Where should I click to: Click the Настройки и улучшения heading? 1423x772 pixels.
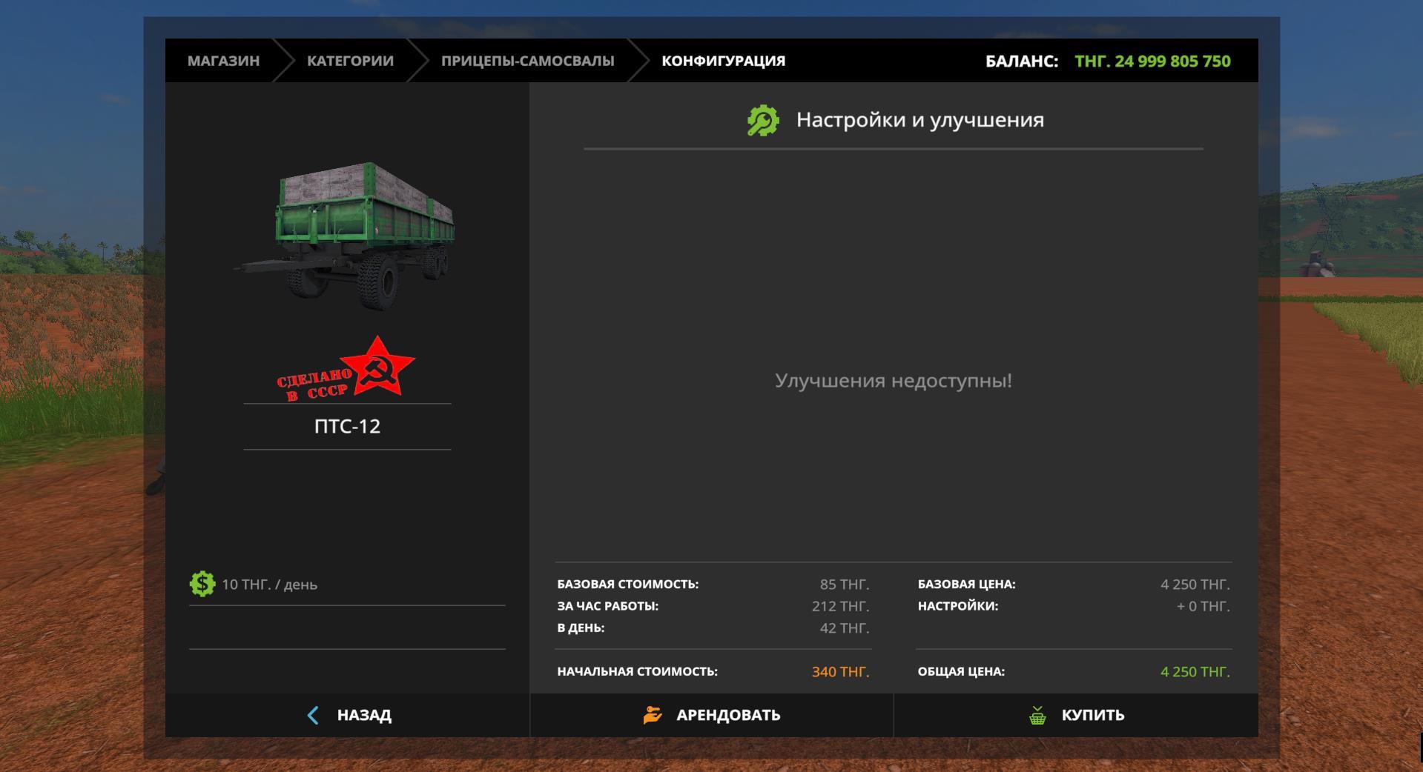tap(919, 120)
